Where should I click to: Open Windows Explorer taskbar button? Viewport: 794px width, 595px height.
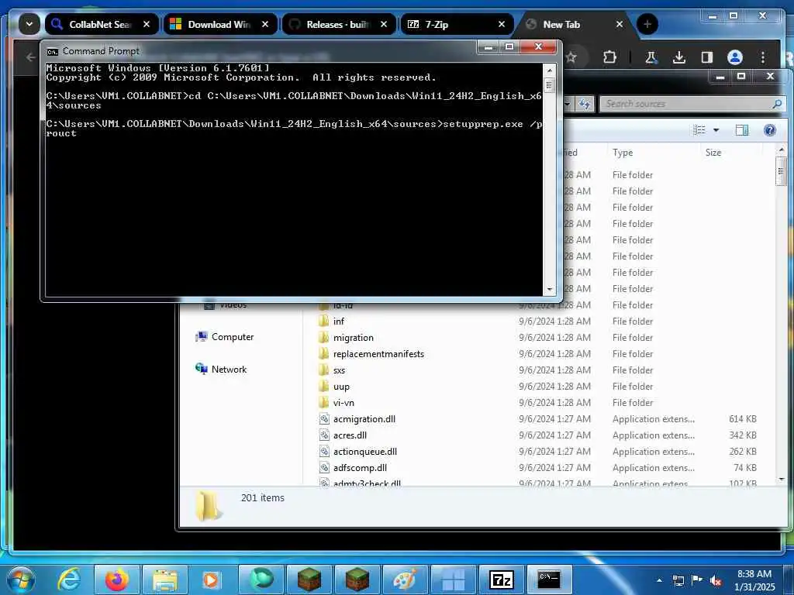[x=164, y=580]
